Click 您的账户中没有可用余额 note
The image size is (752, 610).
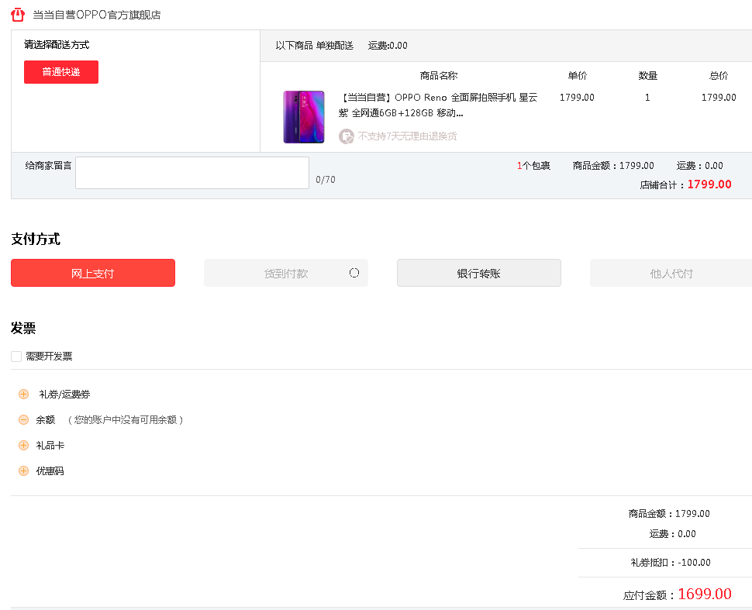click(126, 420)
